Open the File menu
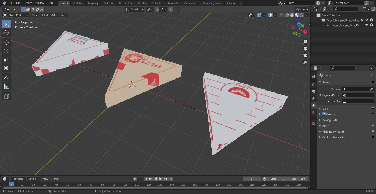 (x=10, y=3)
